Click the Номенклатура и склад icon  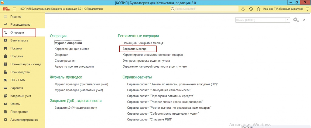point(5,64)
